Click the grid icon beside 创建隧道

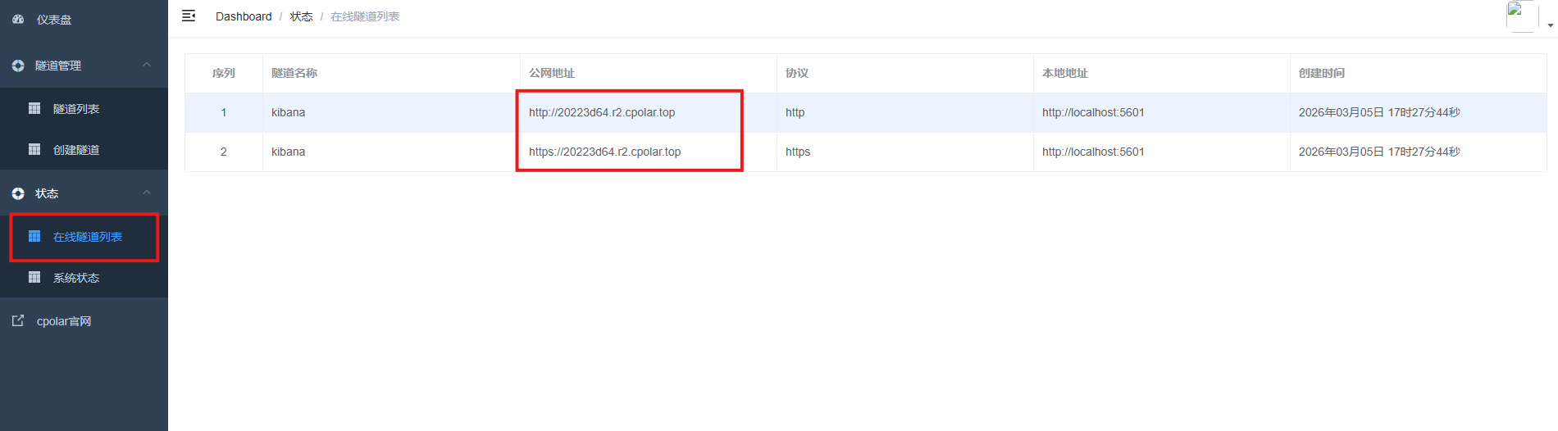34,149
